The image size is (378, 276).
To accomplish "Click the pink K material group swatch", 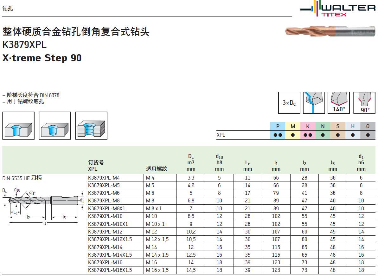I will (x=308, y=126).
